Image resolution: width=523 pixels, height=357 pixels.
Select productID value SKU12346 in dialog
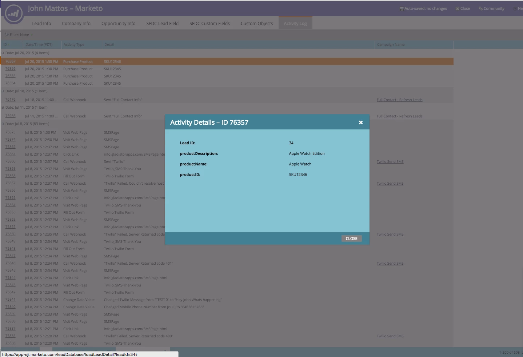(x=298, y=175)
